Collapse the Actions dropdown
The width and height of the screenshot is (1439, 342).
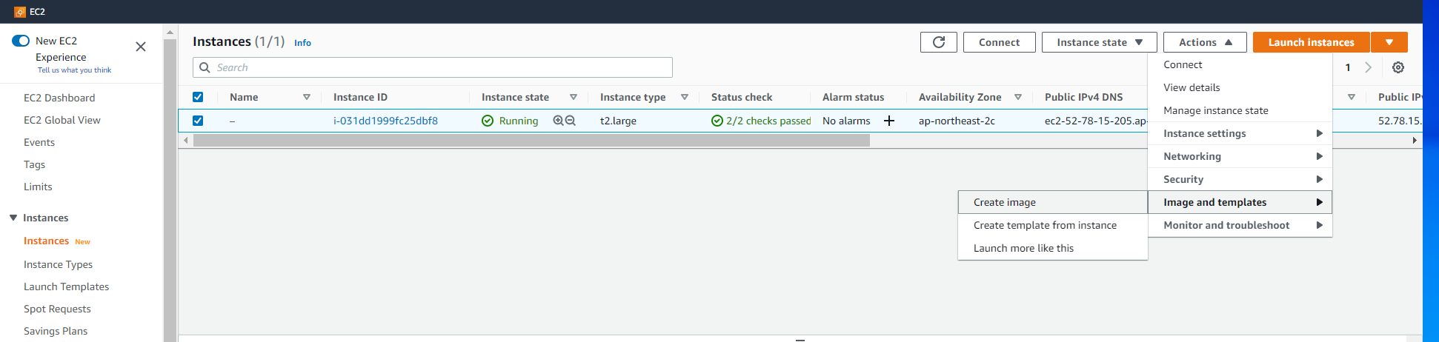(x=1205, y=42)
